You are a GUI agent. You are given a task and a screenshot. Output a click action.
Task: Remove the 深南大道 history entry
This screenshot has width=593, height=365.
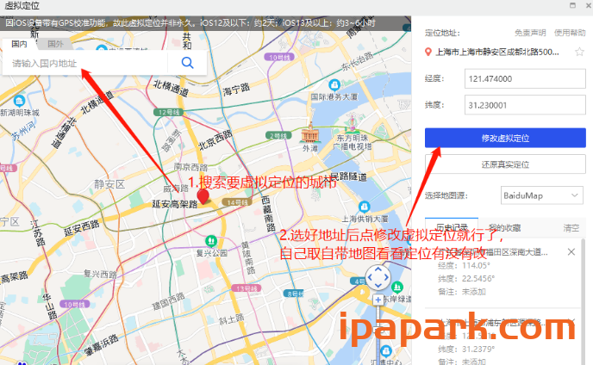pyautogui.click(x=571, y=251)
